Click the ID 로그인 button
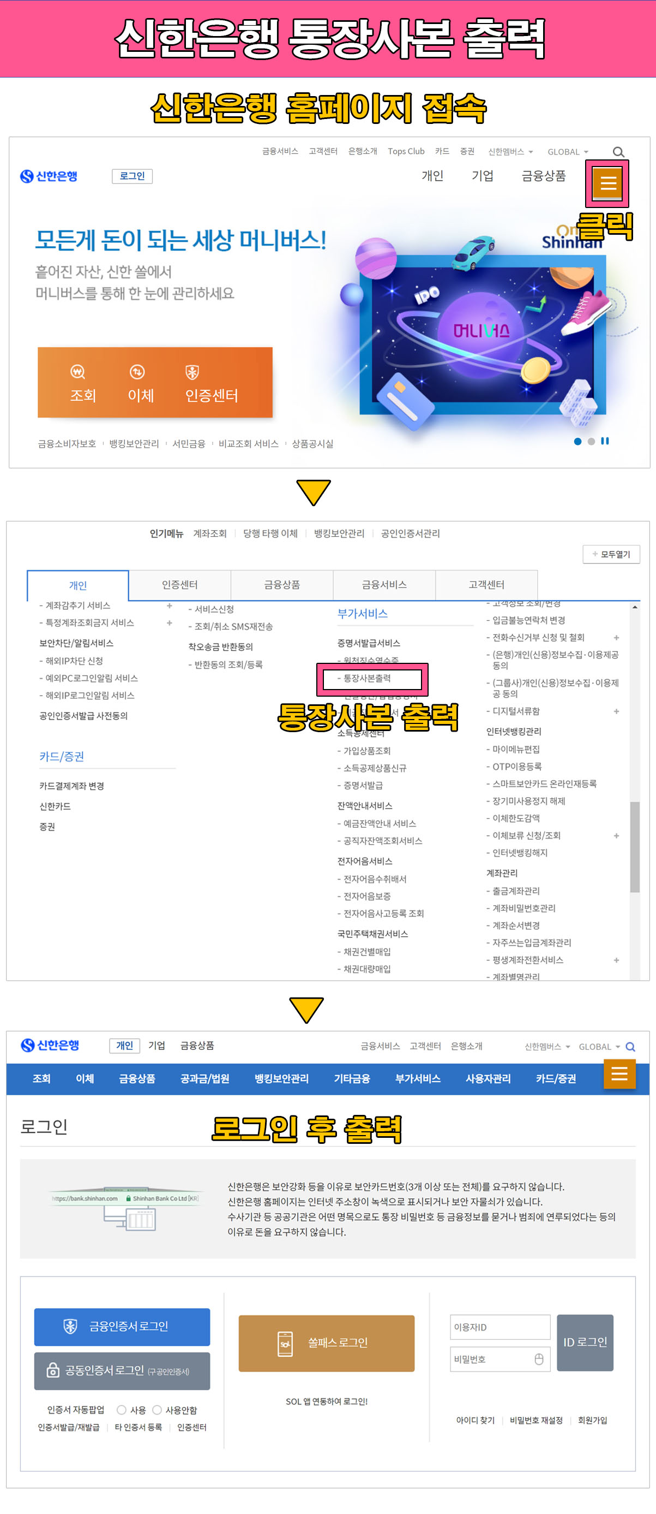The width and height of the screenshot is (656, 1514). [585, 1343]
